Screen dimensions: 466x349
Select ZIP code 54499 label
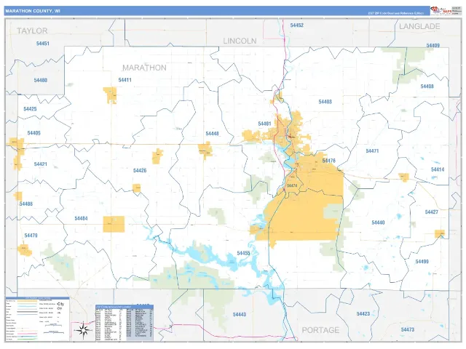pyautogui.click(x=422, y=262)
